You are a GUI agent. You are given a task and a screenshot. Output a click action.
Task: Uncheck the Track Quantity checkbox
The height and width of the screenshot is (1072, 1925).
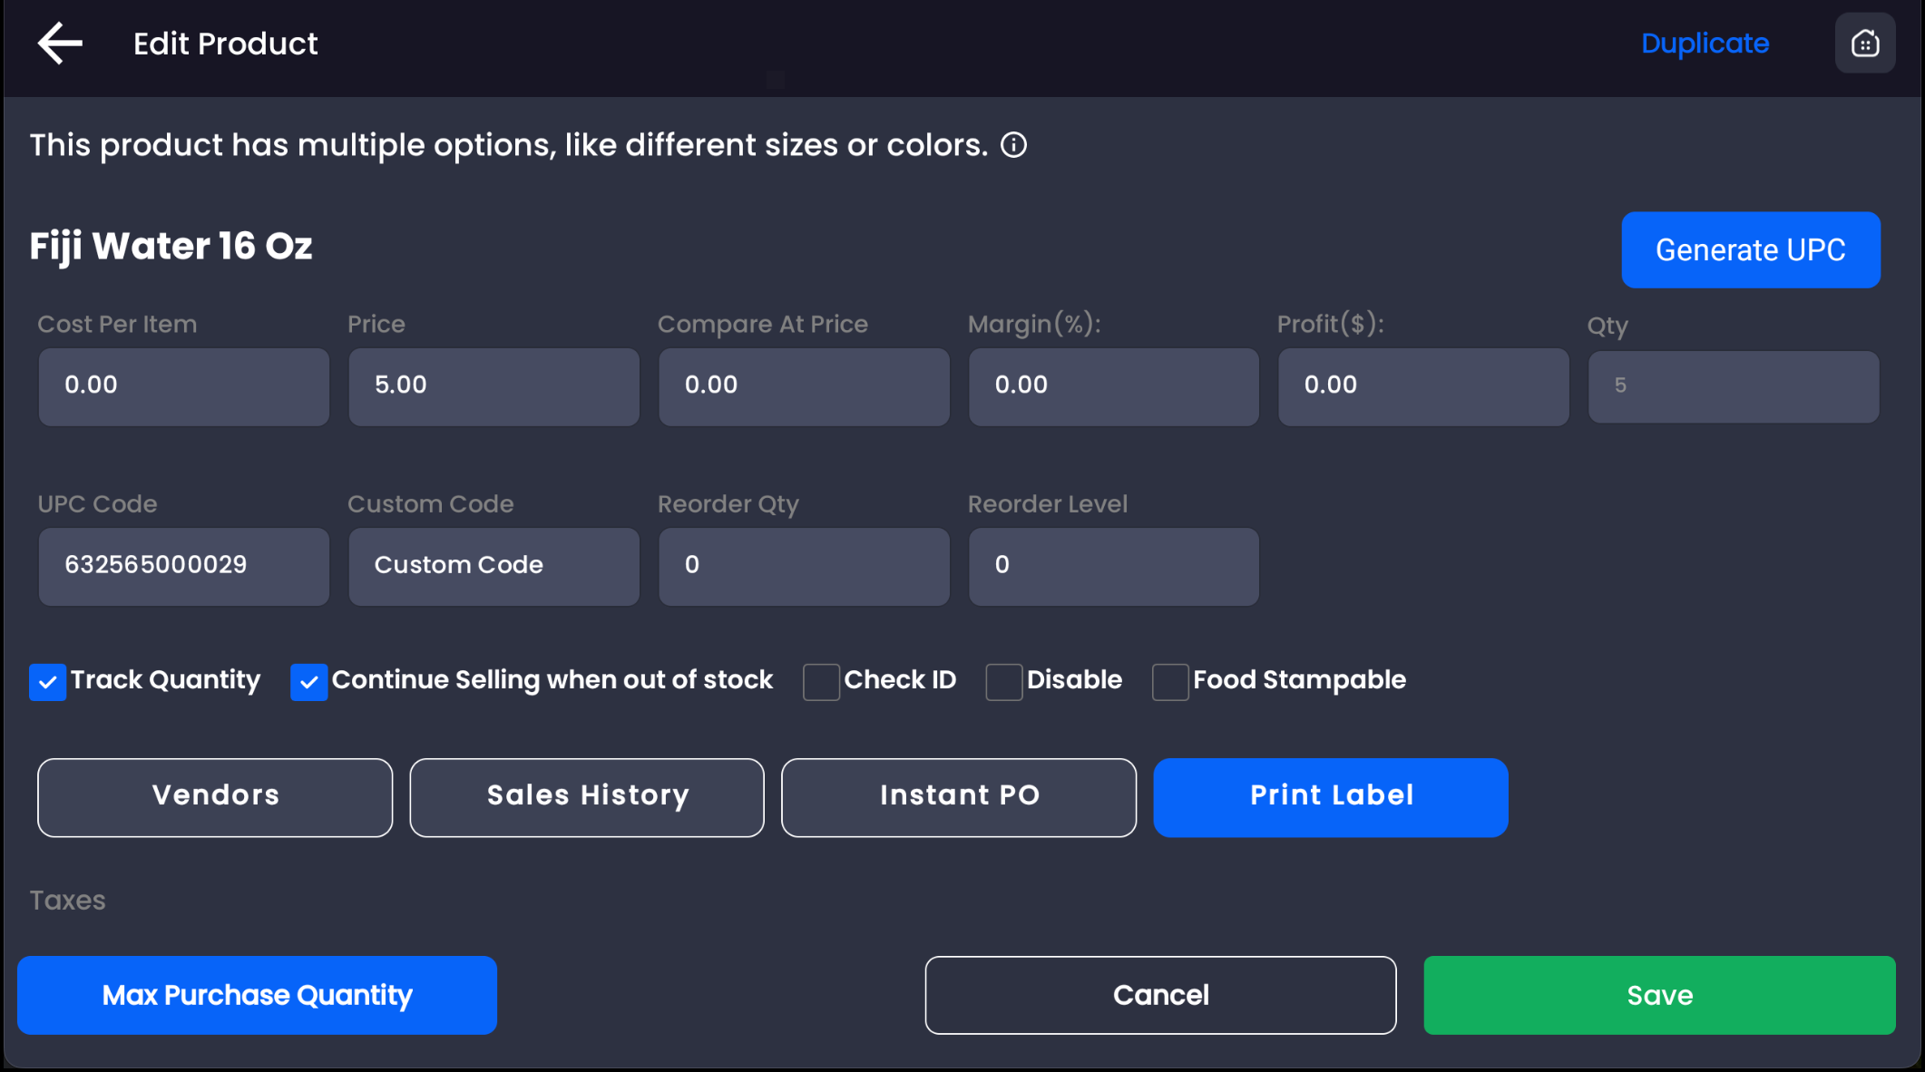[48, 682]
